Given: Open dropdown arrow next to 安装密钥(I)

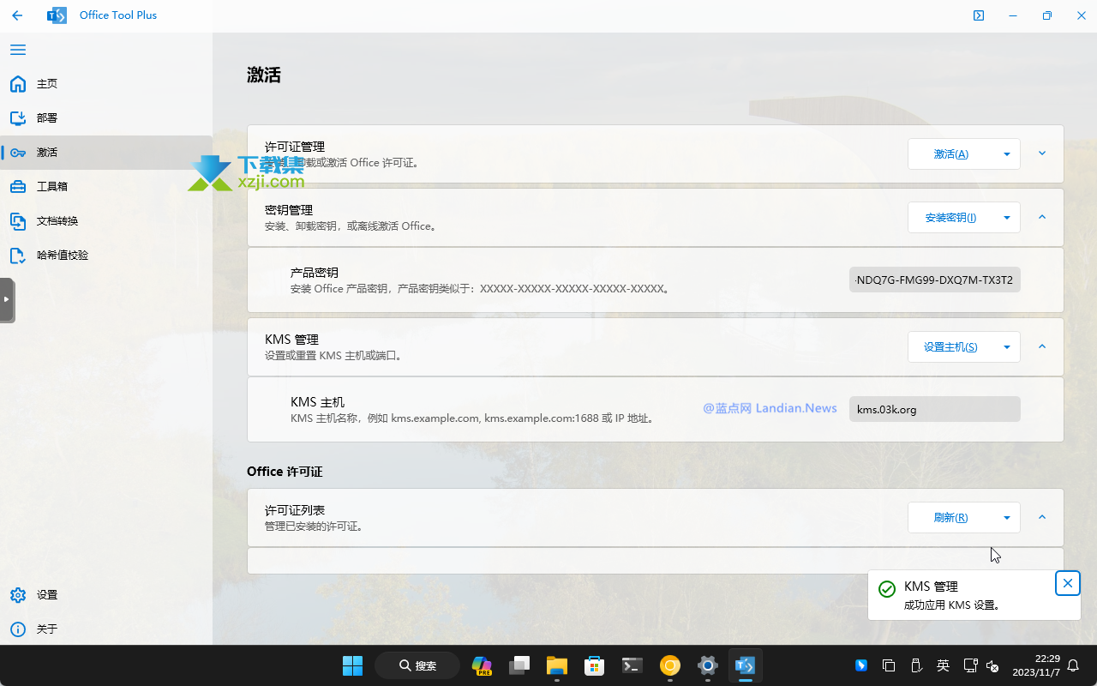Looking at the screenshot, I should [x=1006, y=218].
